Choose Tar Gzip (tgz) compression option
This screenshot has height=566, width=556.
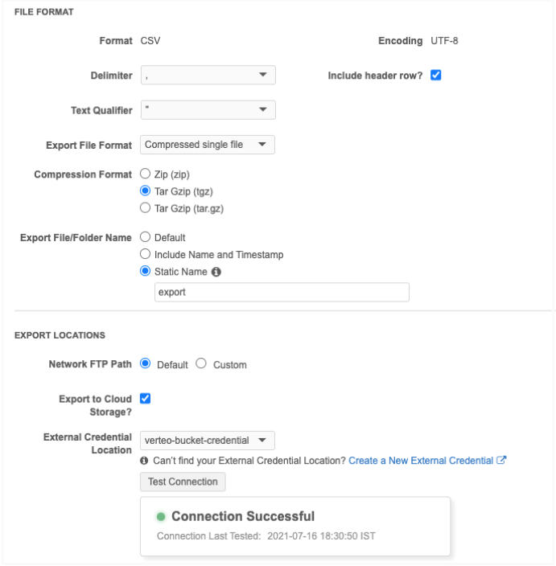pos(146,191)
